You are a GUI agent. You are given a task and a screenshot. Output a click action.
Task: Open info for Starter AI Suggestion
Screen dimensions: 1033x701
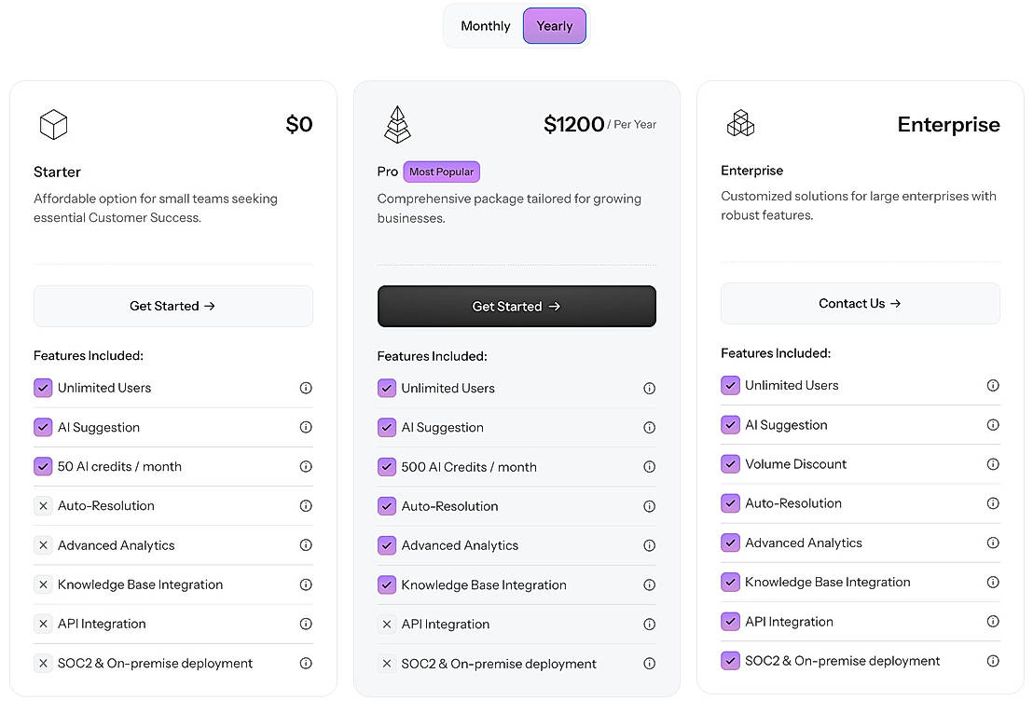306,427
